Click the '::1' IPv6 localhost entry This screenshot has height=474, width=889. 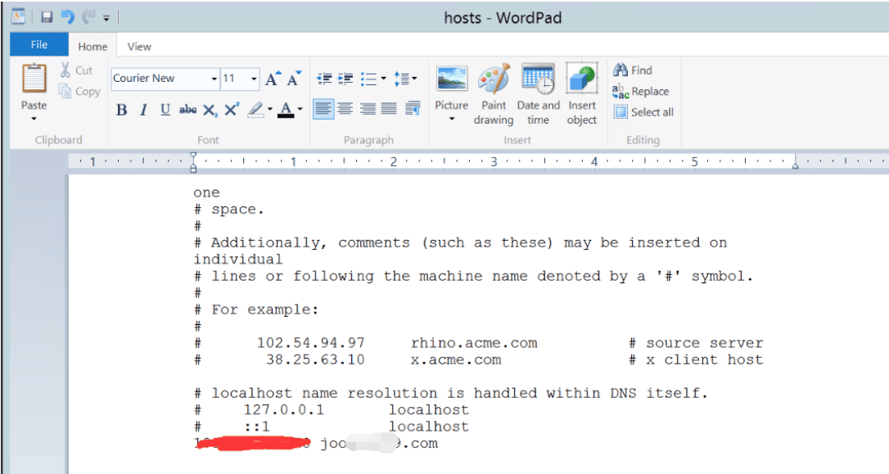[257, 427]
